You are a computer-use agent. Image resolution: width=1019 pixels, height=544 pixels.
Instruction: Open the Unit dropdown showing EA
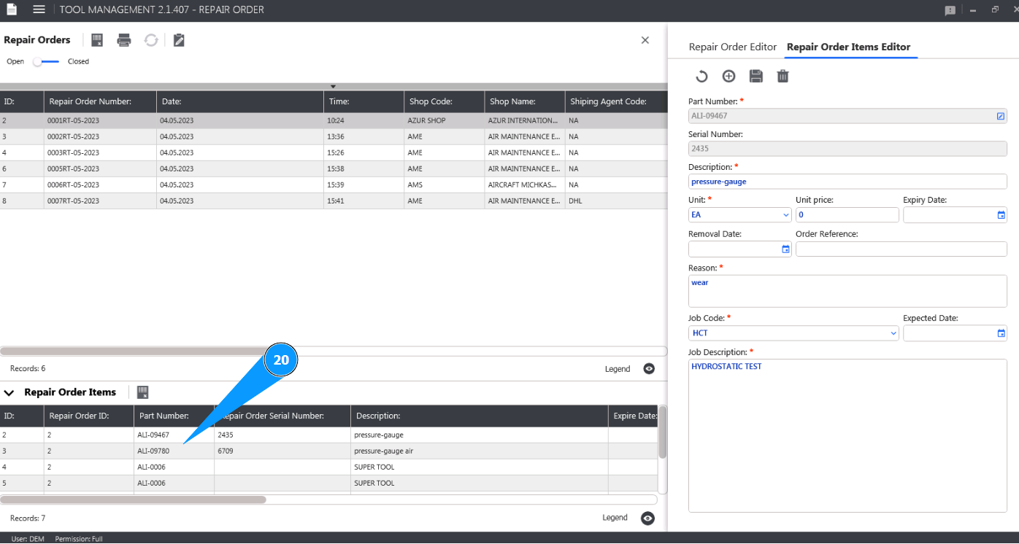(739, 215)
